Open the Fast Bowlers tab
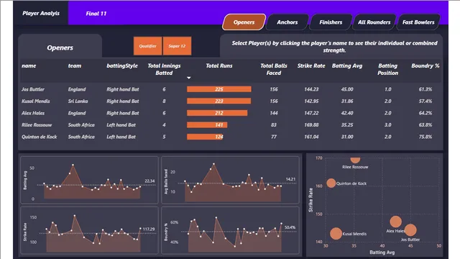The image size is (460, 259). pyautogui.click(x=418, y=22)
